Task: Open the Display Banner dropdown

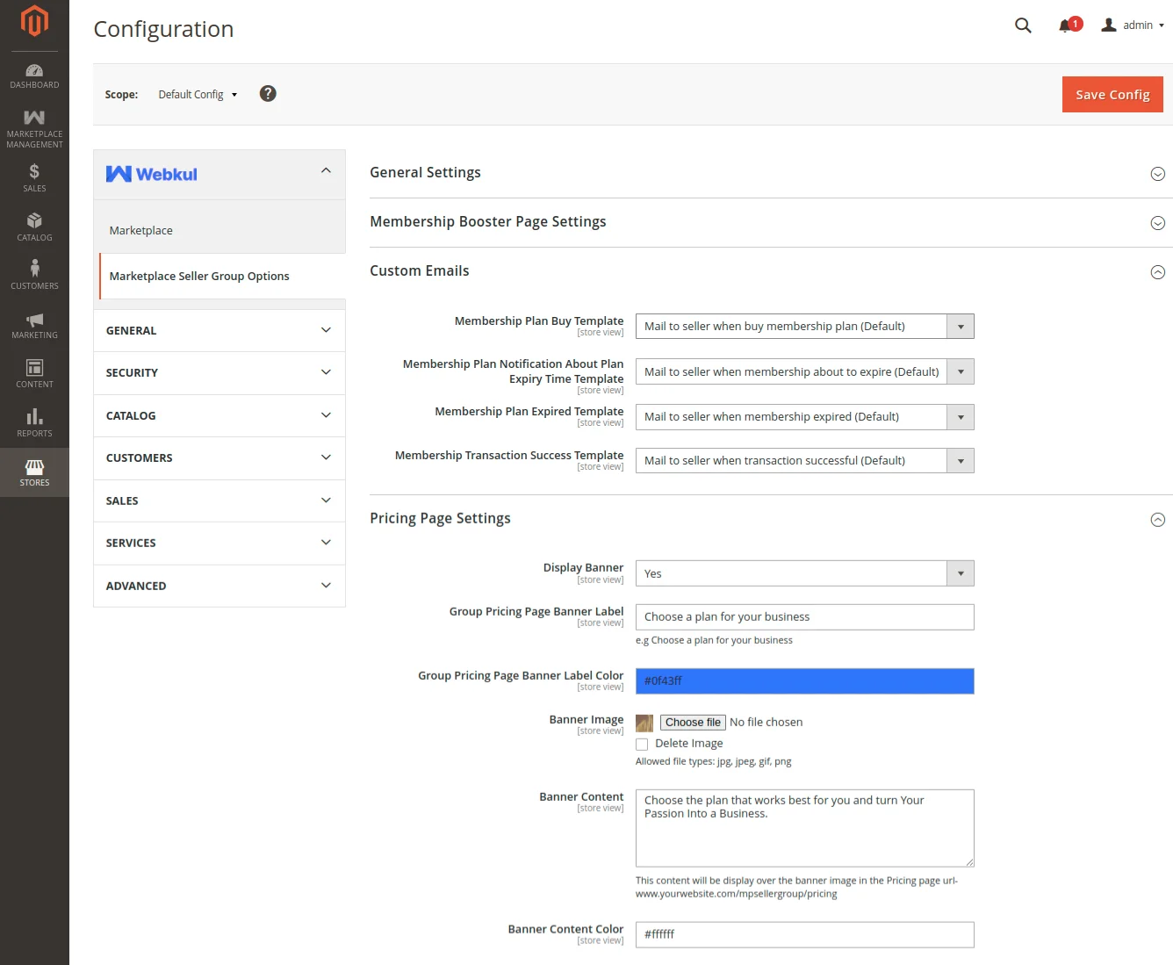Action: 961,573
